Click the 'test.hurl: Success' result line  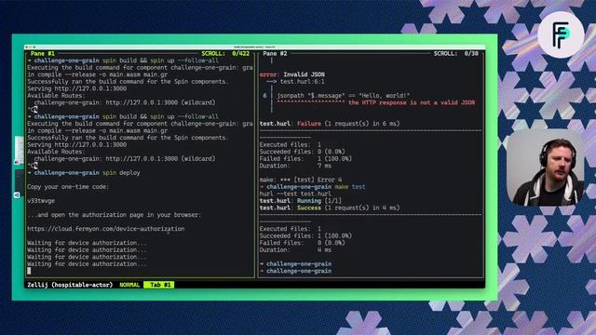[x=330, y=208]
